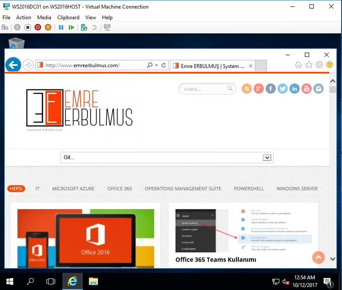This screenshot has width=342, height=290.
Task: Open the Twitter icon
Action: [283, 89]
